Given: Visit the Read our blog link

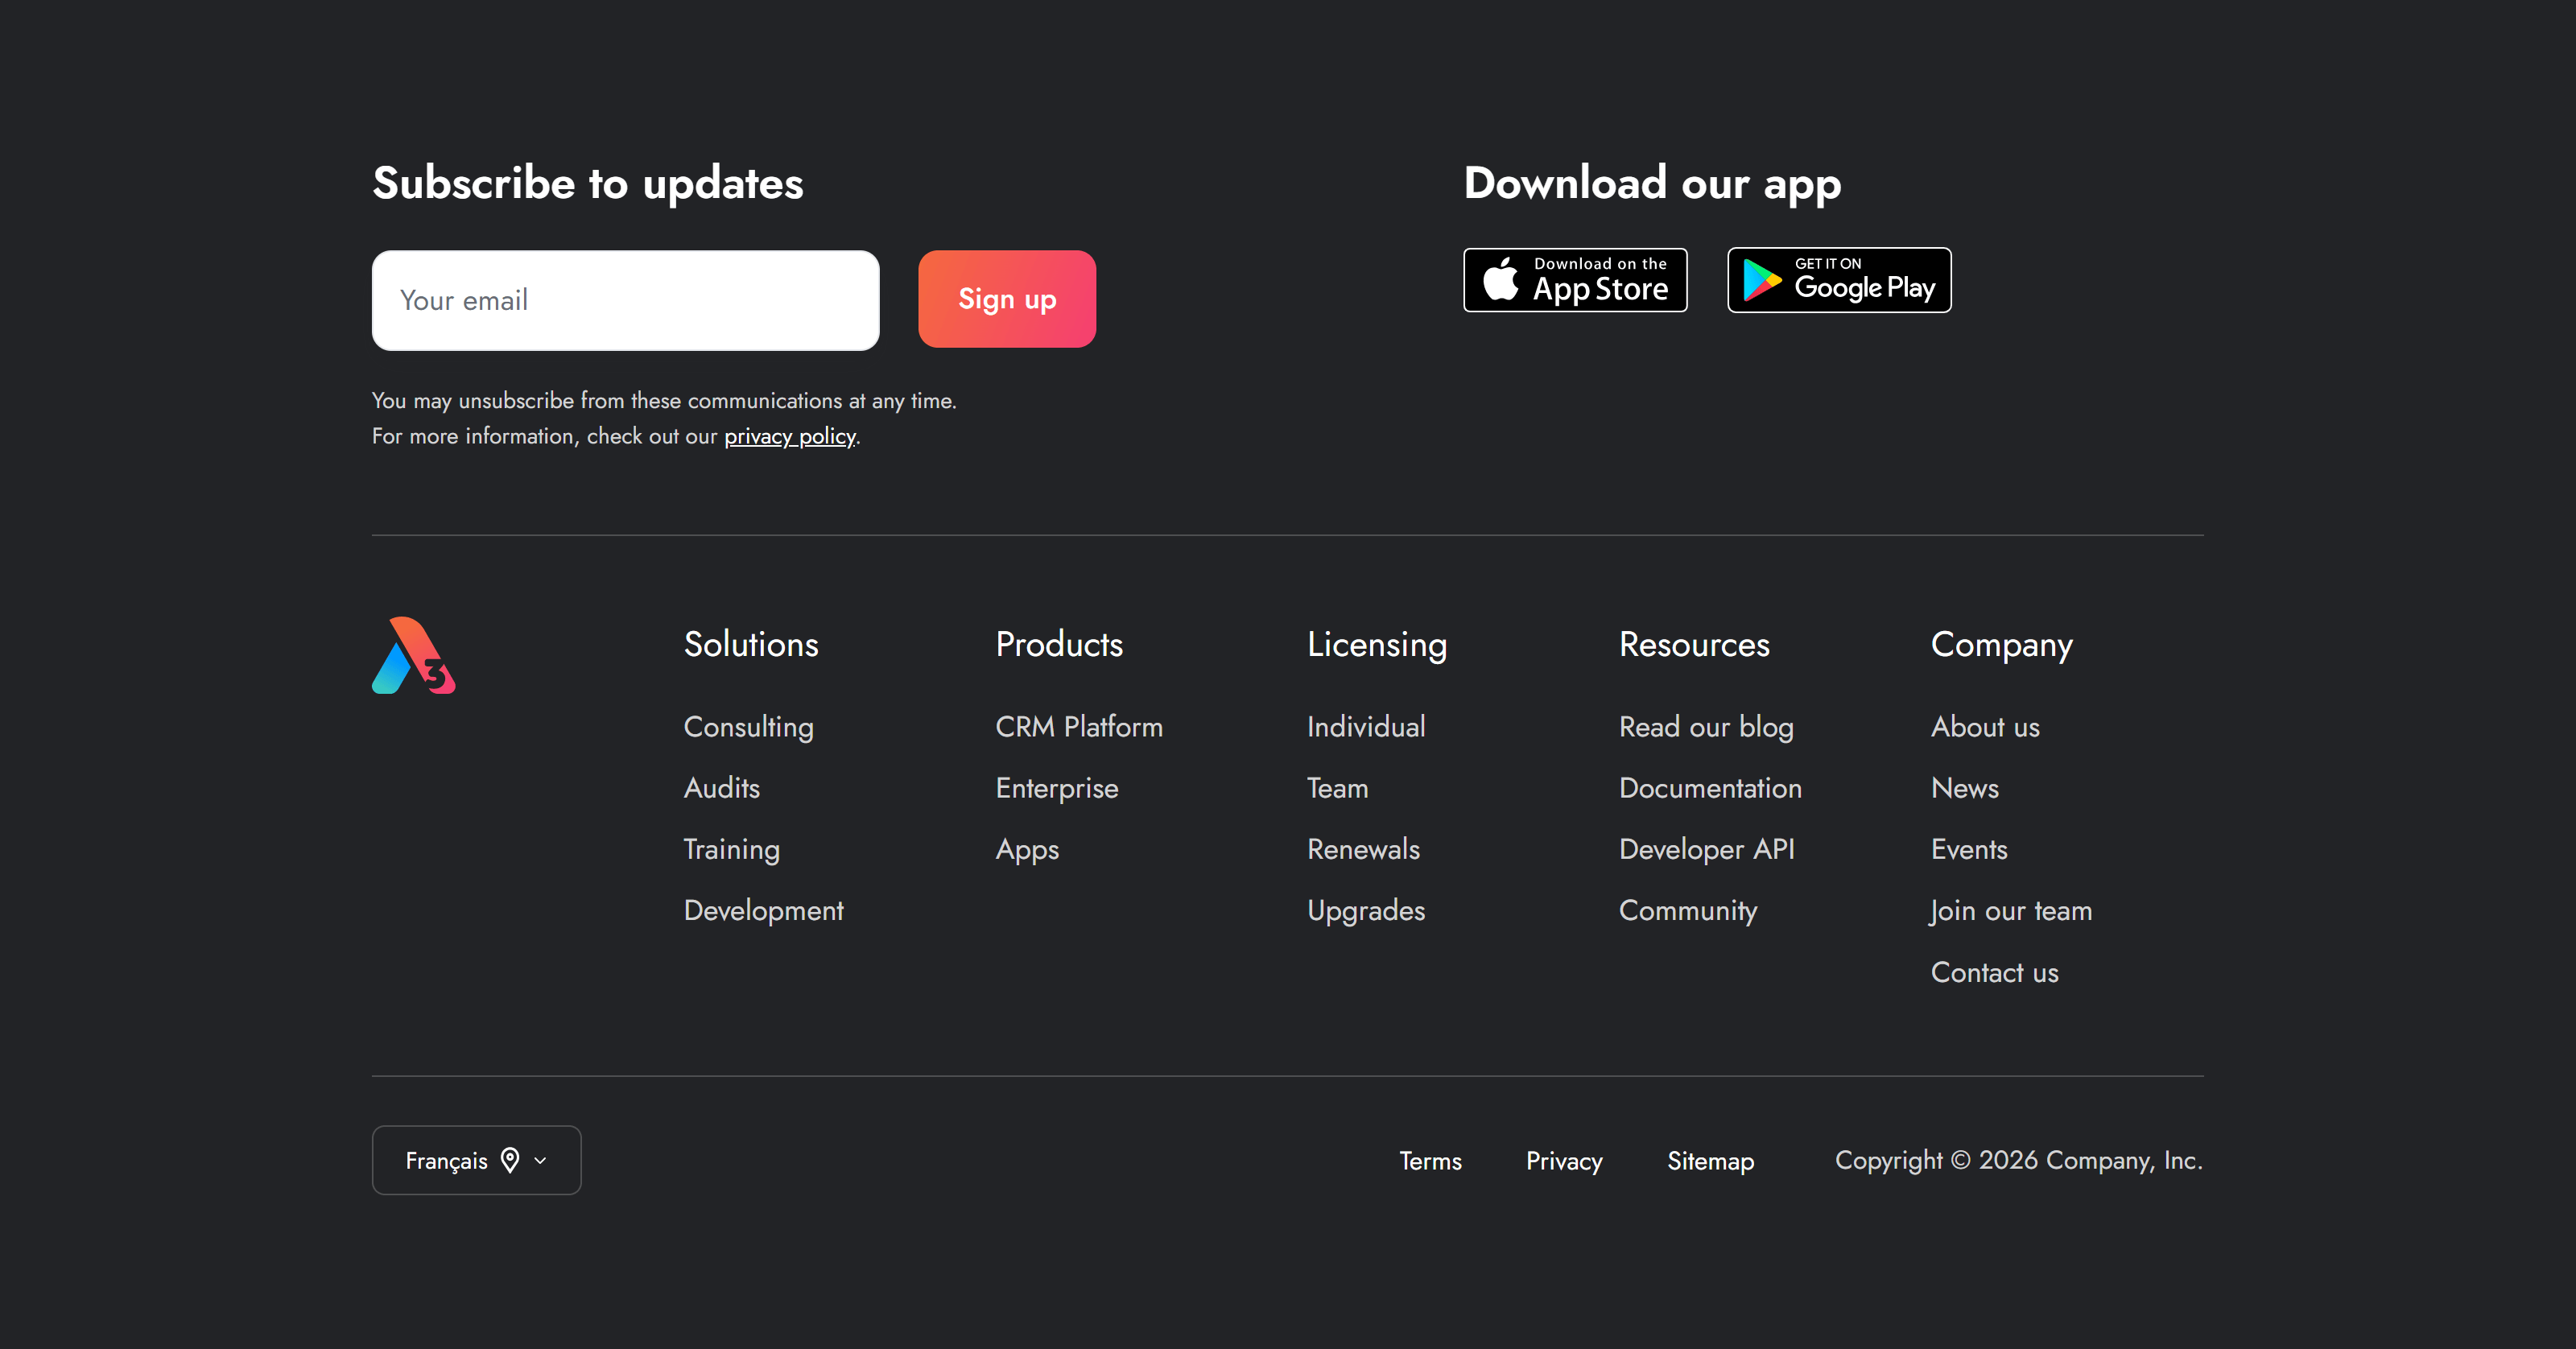Looking at the screenshot, I should 1706,727.
